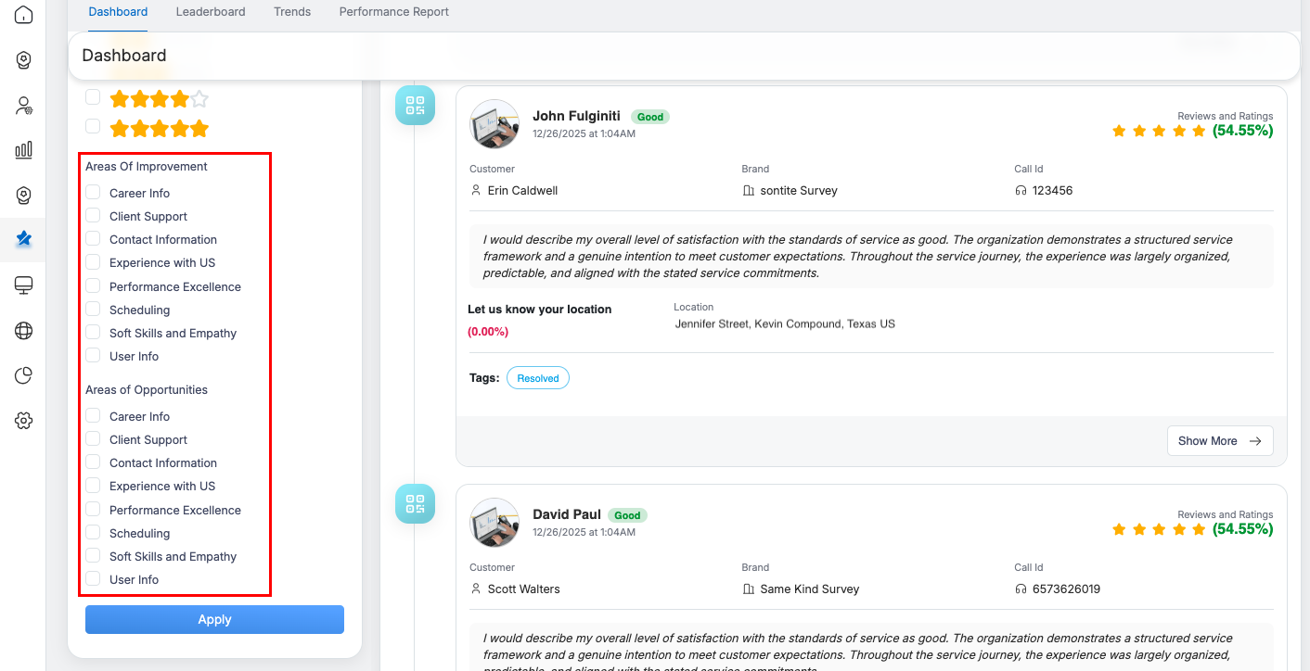Click QR code icon beside John Fulginiti review
This screenshot has height=671, width=1310.
pyautogui.click(x=415, y=106)
